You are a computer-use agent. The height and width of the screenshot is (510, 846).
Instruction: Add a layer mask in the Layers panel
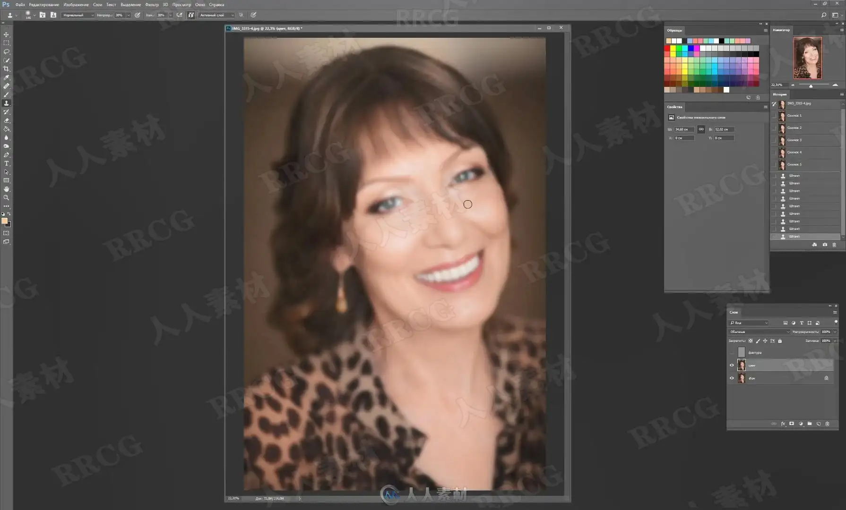point(792,424)
